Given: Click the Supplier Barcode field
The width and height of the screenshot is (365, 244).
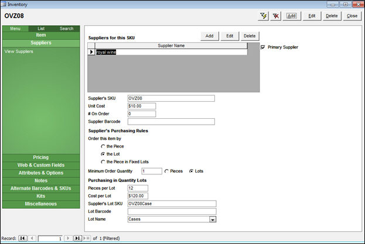Looking at the screenshot, I should point(171,122).
